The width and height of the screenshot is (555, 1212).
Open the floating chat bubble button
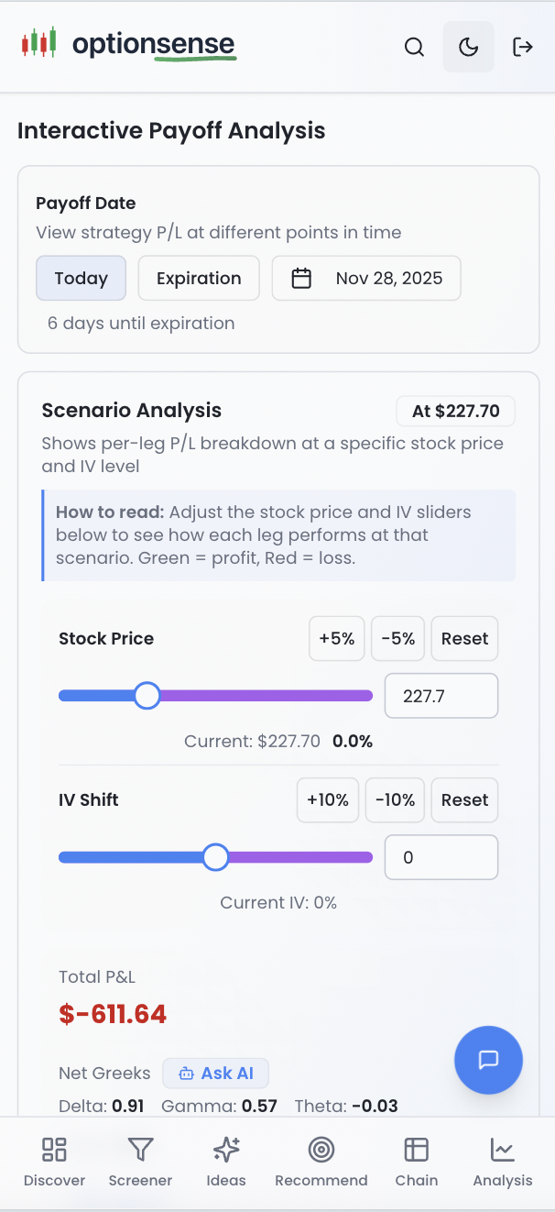[488, 1060]
